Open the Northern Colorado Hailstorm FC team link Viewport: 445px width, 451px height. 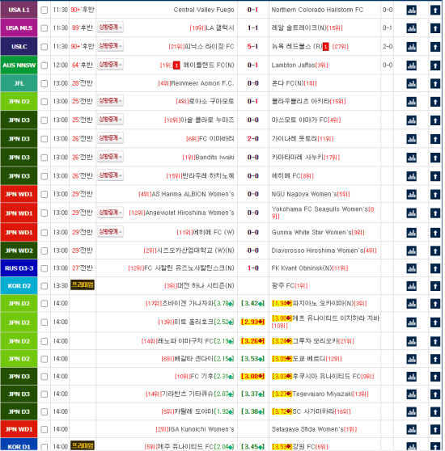pos(317,10)
